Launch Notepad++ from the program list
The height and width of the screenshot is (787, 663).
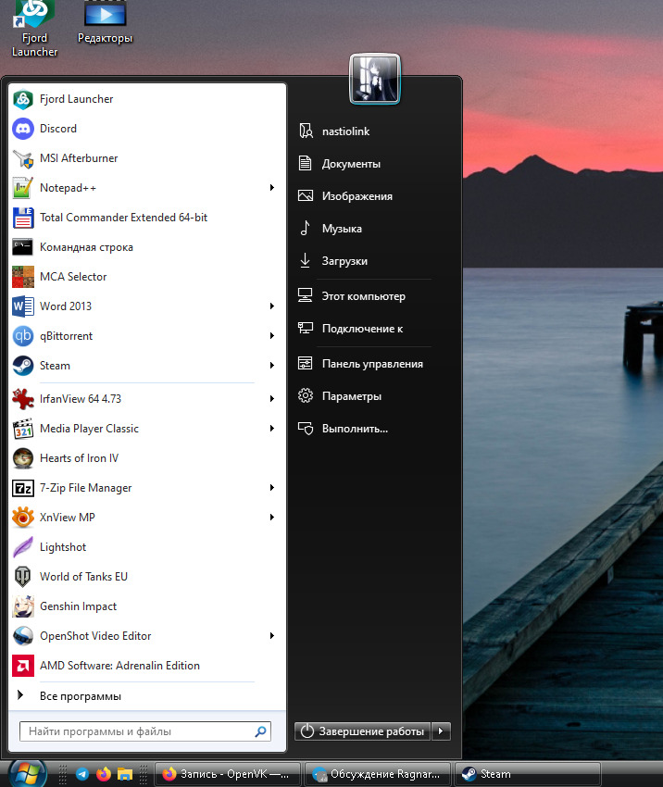pos(146,188)
